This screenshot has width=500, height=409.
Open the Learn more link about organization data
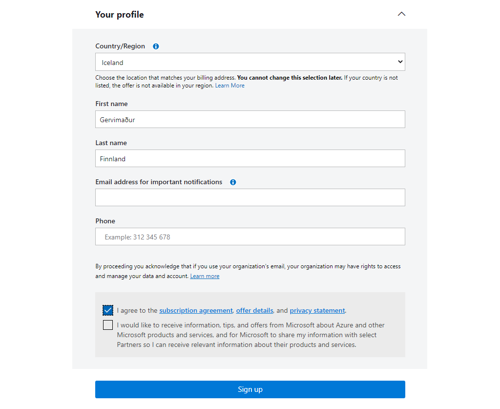pos(205,276)
